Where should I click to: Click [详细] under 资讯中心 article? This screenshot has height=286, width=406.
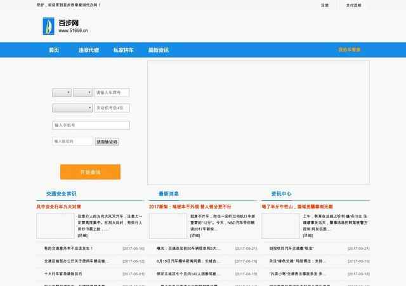pos(308,235)
